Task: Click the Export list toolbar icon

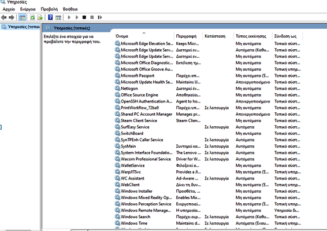Action: [x=40, y=17]
